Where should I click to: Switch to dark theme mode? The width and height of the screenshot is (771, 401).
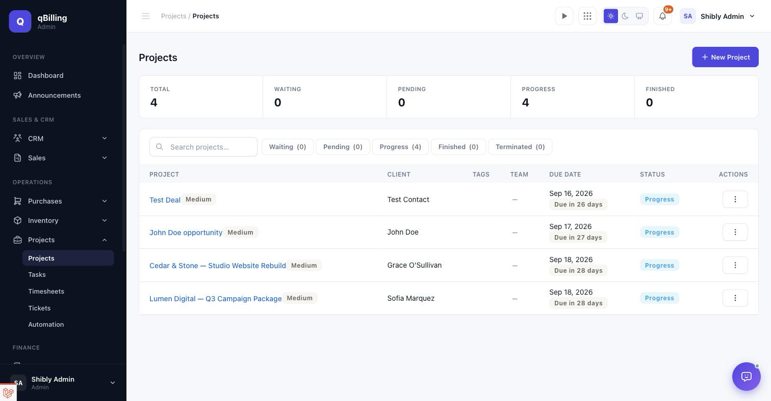tap(625, 16)
